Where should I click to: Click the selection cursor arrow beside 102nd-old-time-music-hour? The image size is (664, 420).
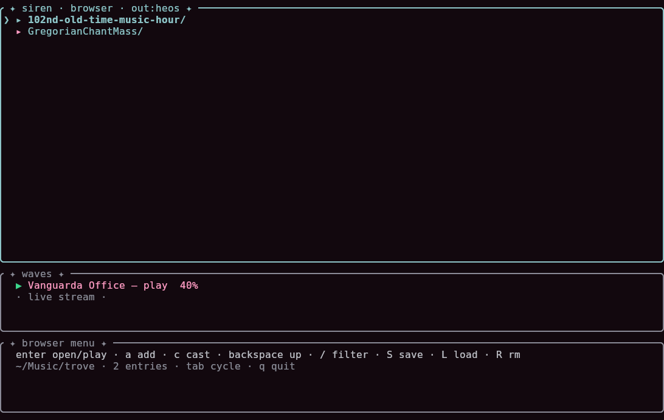[x=6, y=20]
